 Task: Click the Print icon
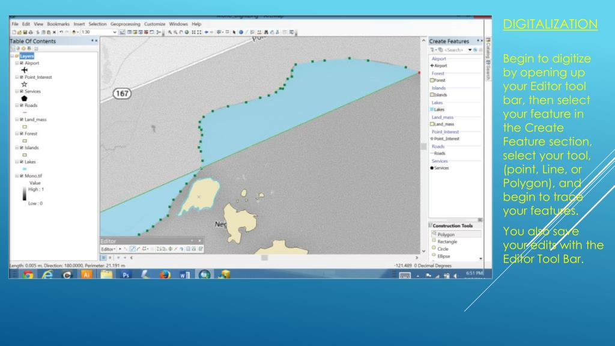click(31, 32)
